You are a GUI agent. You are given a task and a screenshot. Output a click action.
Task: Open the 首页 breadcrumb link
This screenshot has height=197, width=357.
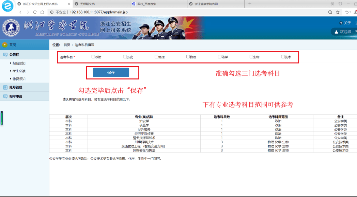point(67,44)
